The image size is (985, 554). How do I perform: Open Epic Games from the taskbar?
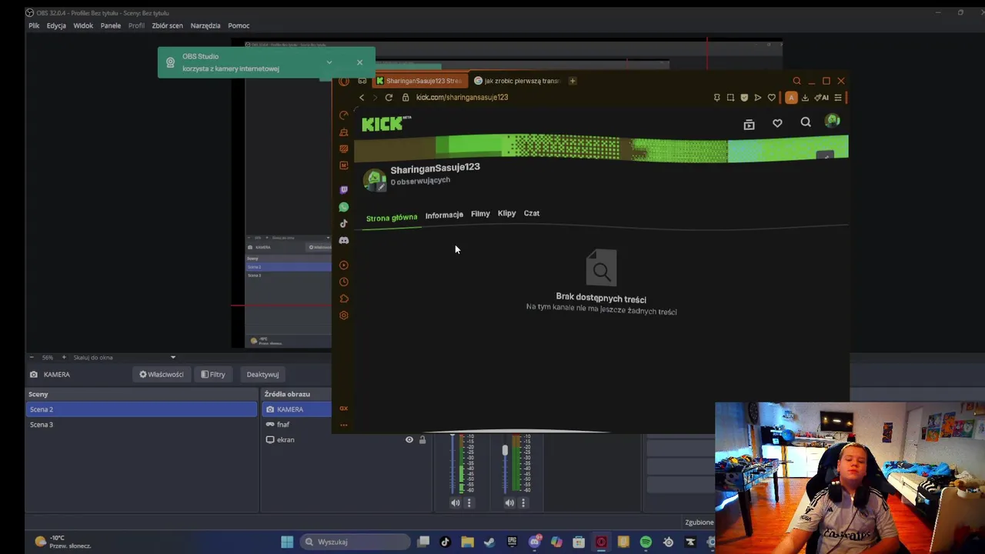(x=512, y=542)
